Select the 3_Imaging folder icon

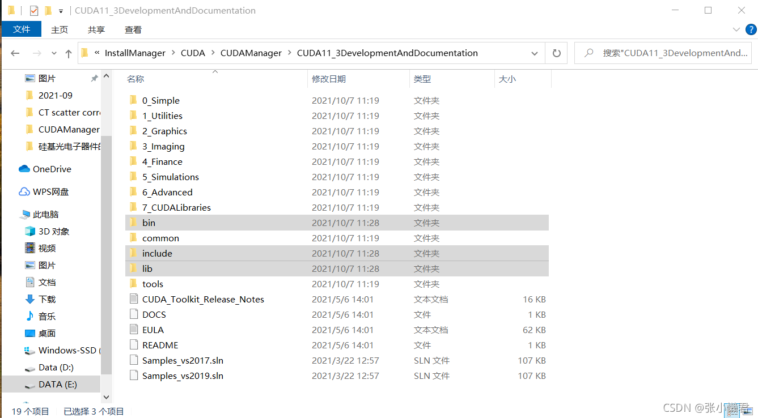pos(133,146)
